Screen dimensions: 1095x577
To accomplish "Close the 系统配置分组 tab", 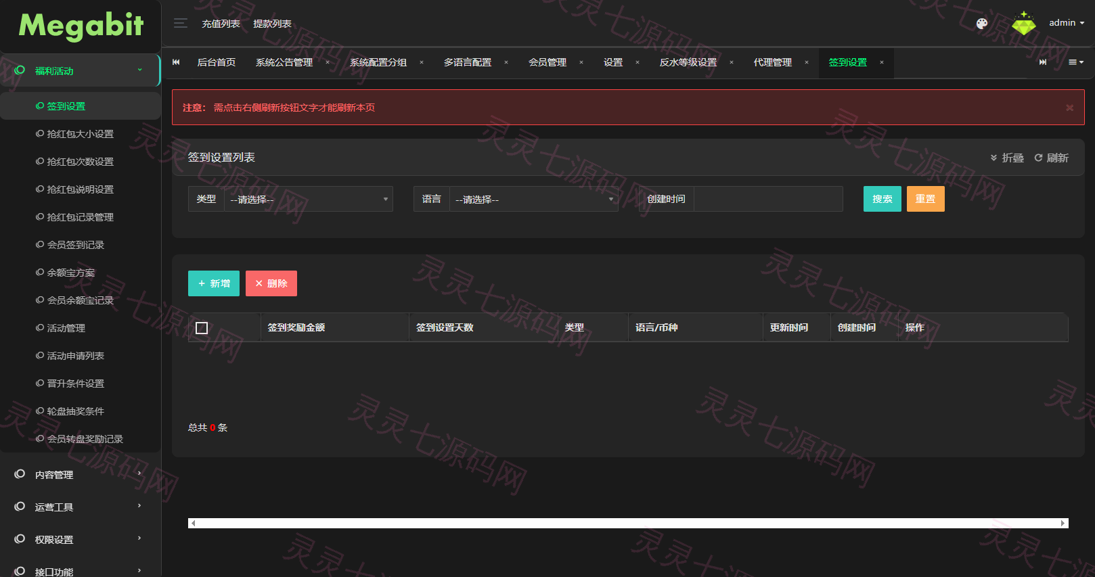I will (422, 62).
